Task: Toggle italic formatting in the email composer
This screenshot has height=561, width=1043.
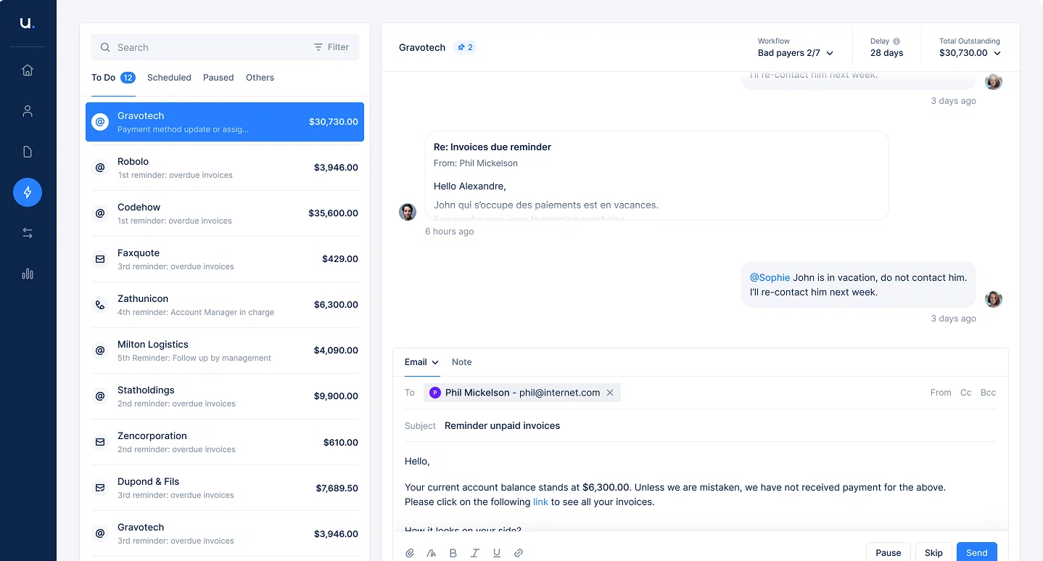Action: [475, 552]
